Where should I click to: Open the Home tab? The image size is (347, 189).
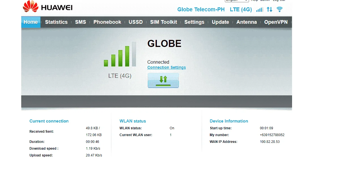click(x=31, y=22)
